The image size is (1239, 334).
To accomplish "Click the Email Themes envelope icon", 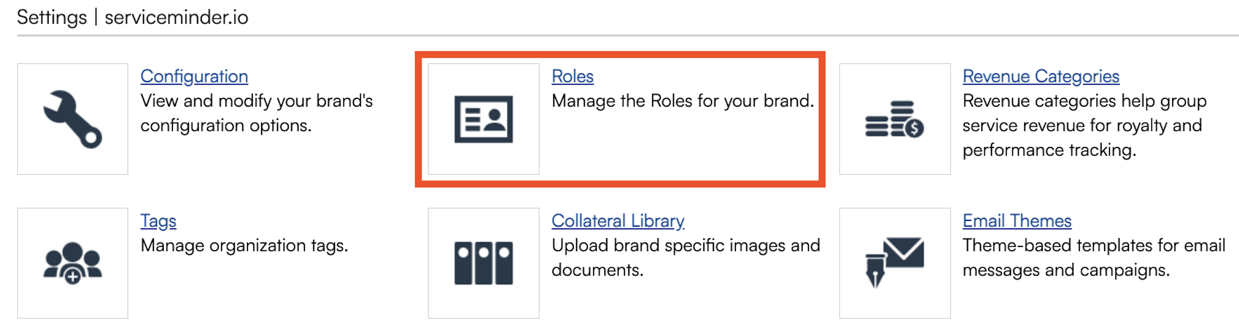I will pyautogui.click(x=894, y=263).
